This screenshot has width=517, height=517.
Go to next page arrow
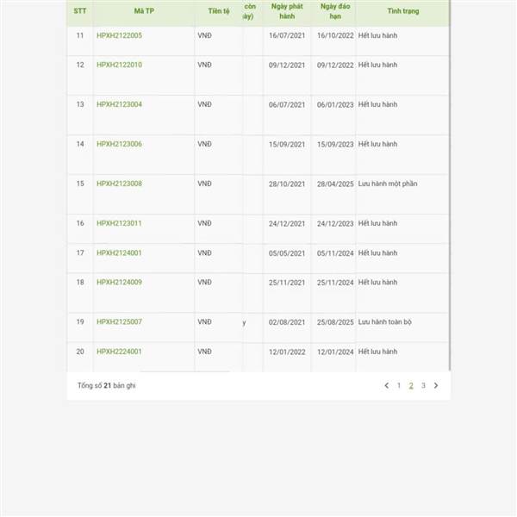point(436,385)
